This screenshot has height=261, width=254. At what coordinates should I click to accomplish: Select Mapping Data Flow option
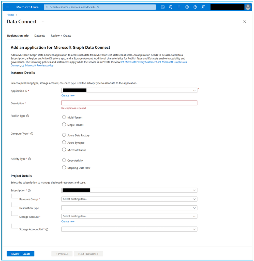pos(64,167)
